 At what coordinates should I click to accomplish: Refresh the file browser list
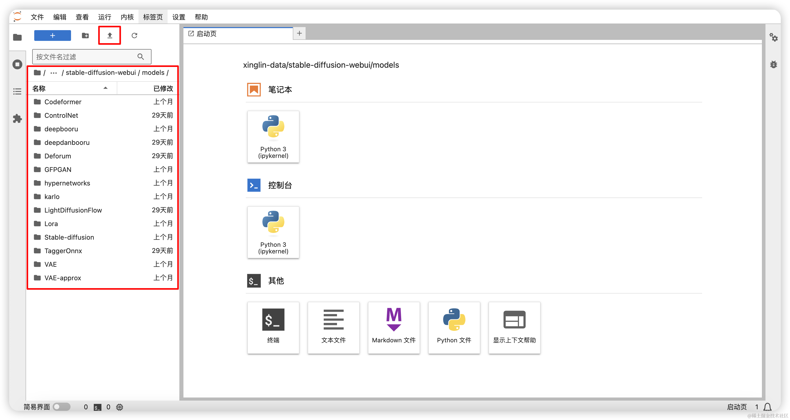134,36
